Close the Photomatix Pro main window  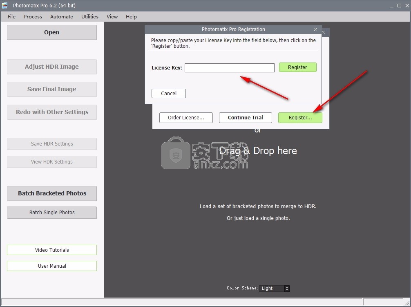(407, 5)
